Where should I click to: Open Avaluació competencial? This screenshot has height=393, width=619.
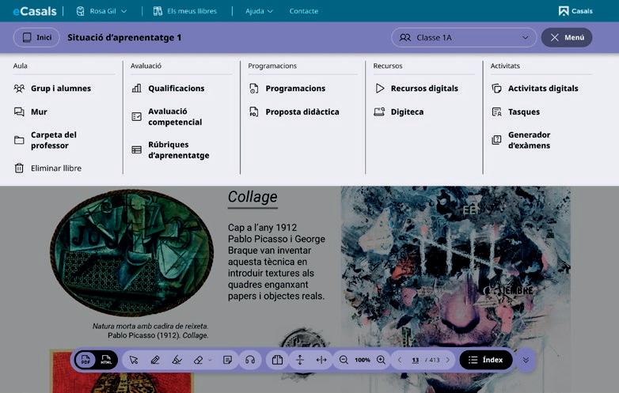click(166, 117)
